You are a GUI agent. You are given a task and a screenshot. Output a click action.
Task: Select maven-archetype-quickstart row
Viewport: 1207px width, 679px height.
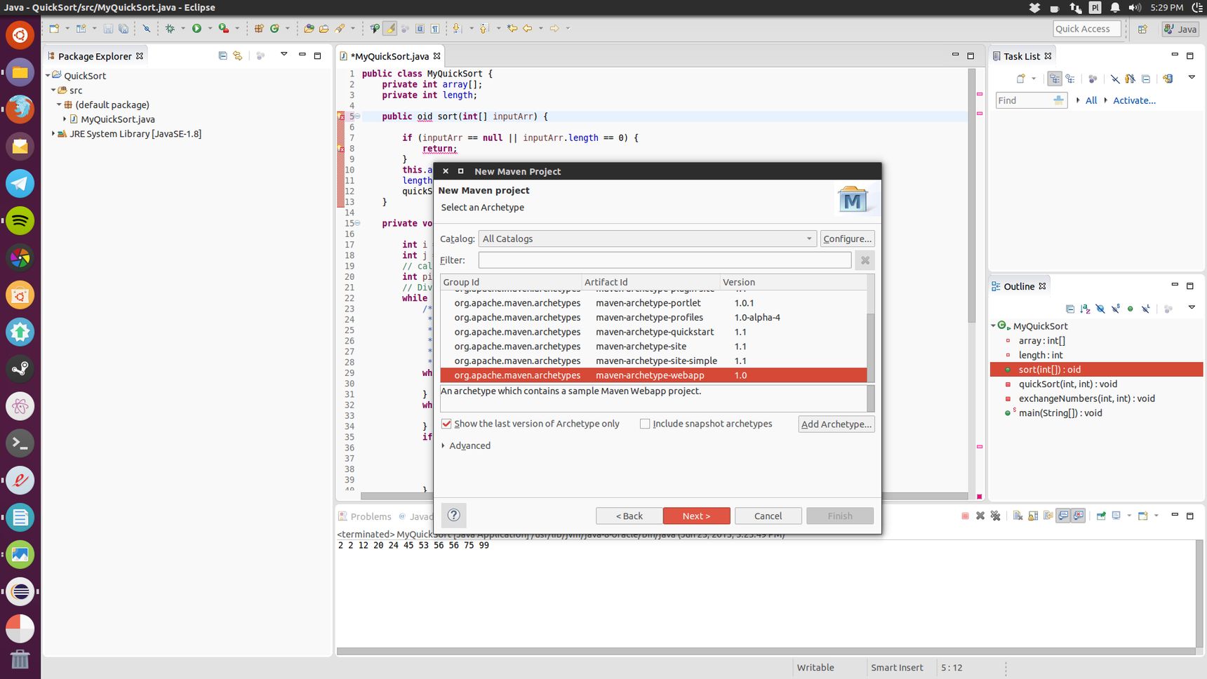pyautogui.click(x=653, y=332)
